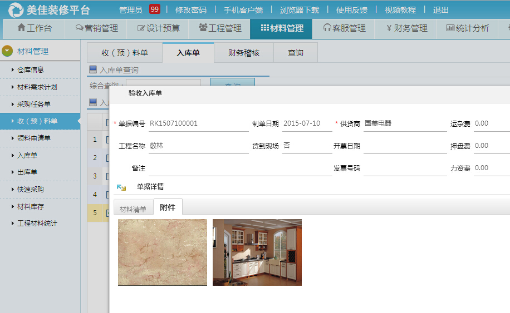Click the arrows icon beside 单据详情
This screenshot has height=313, width=510.
coord(121,187)
